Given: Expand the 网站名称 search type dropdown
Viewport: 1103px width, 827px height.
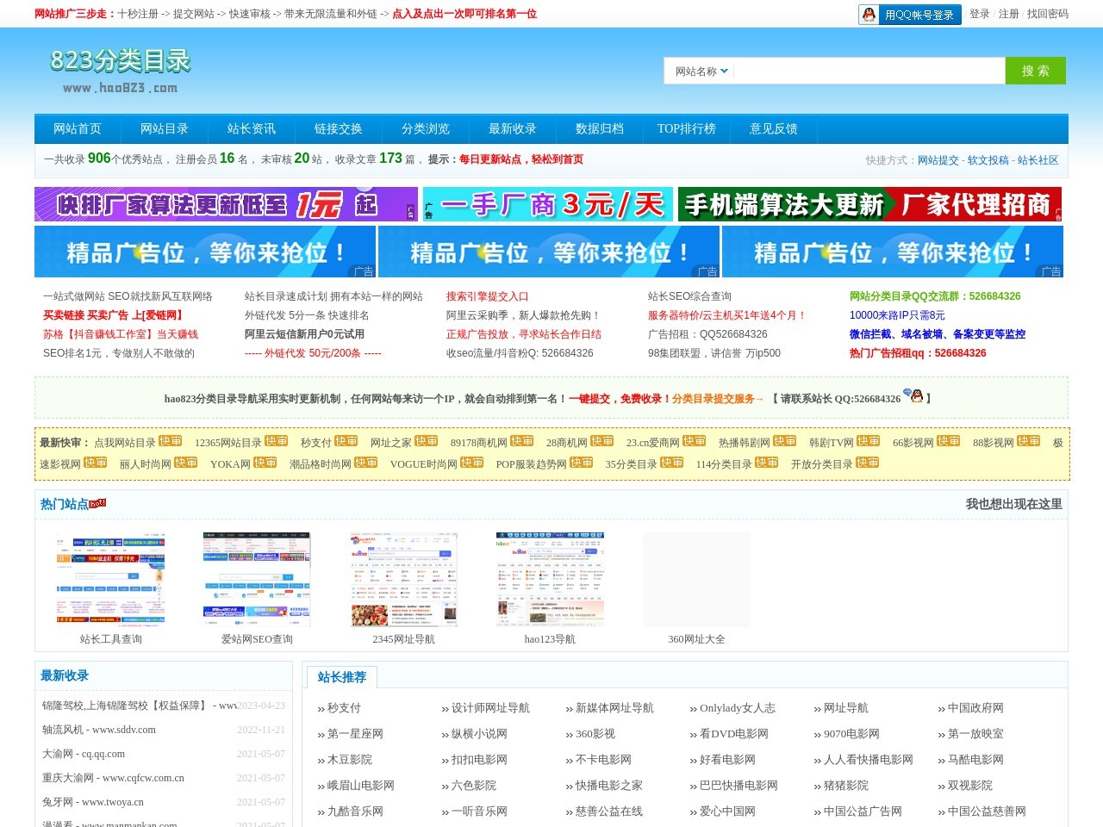Looking at the screenshot, I should (701, 72).
